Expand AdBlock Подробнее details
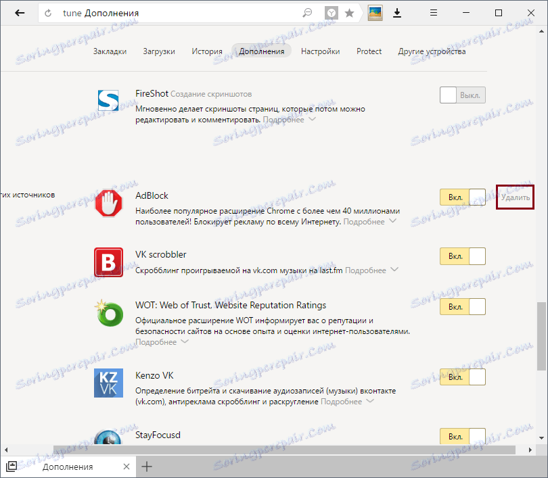 [x=370, y=222]
